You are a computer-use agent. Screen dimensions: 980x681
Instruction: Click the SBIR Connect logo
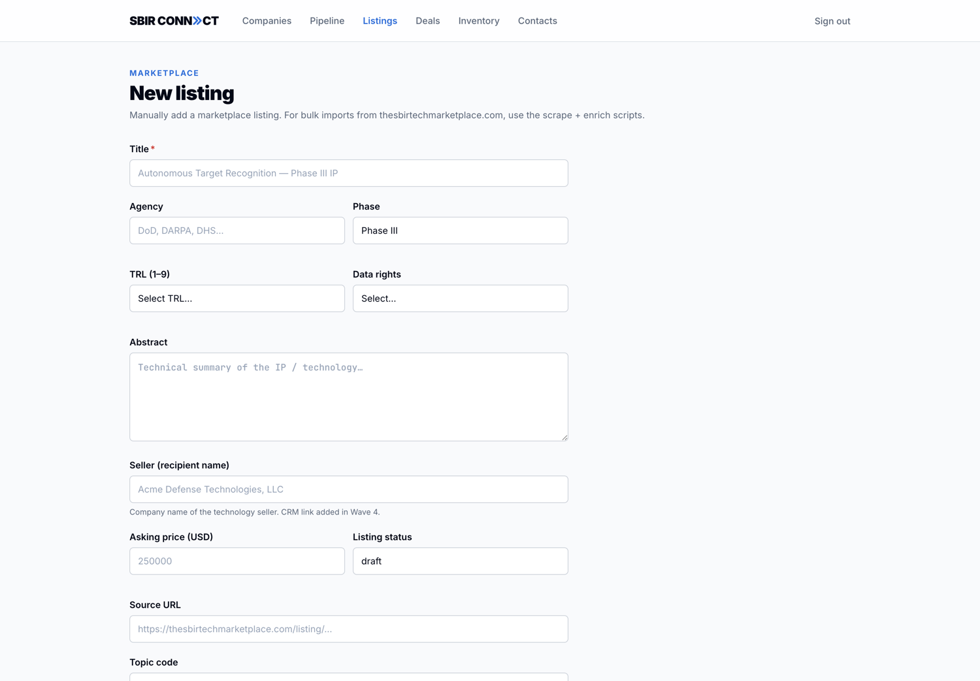174,21
